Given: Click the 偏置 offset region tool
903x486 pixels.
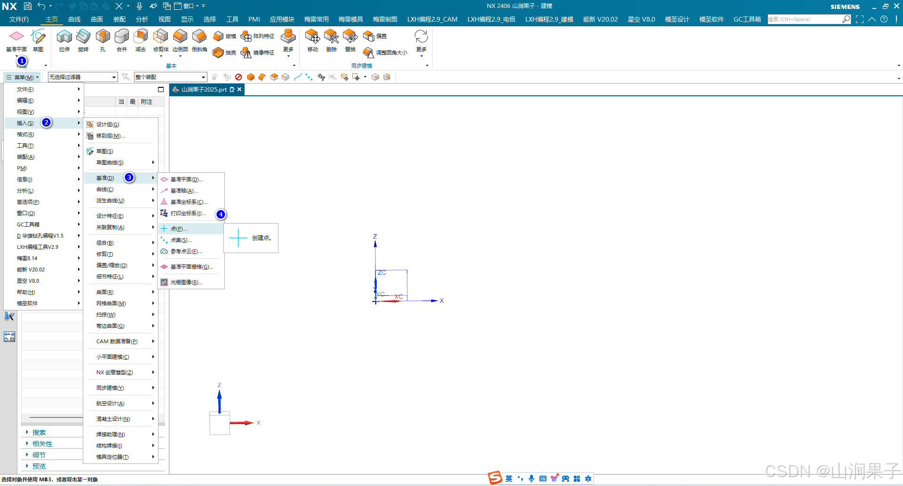Looking at the screenshot, I should 375,36.
